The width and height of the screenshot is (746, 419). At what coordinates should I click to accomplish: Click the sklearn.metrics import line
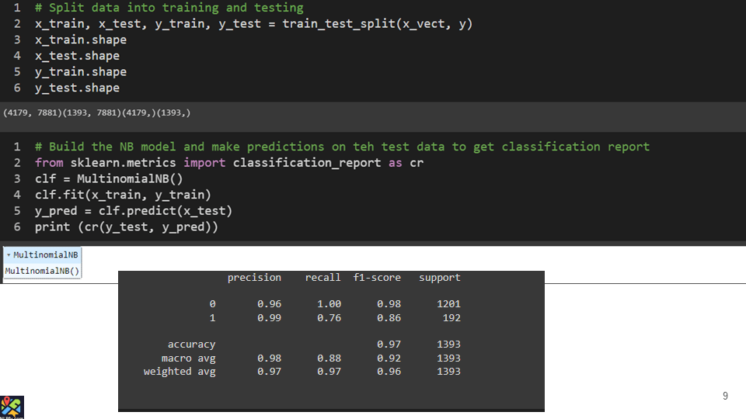(228, 163)
